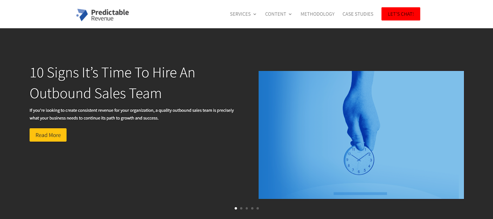Click the yellow Read More button

tap(48, 135)
